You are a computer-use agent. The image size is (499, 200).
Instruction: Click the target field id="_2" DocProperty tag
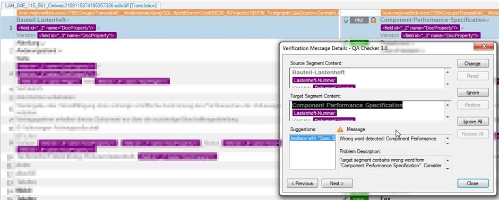(x=420, y=28)
